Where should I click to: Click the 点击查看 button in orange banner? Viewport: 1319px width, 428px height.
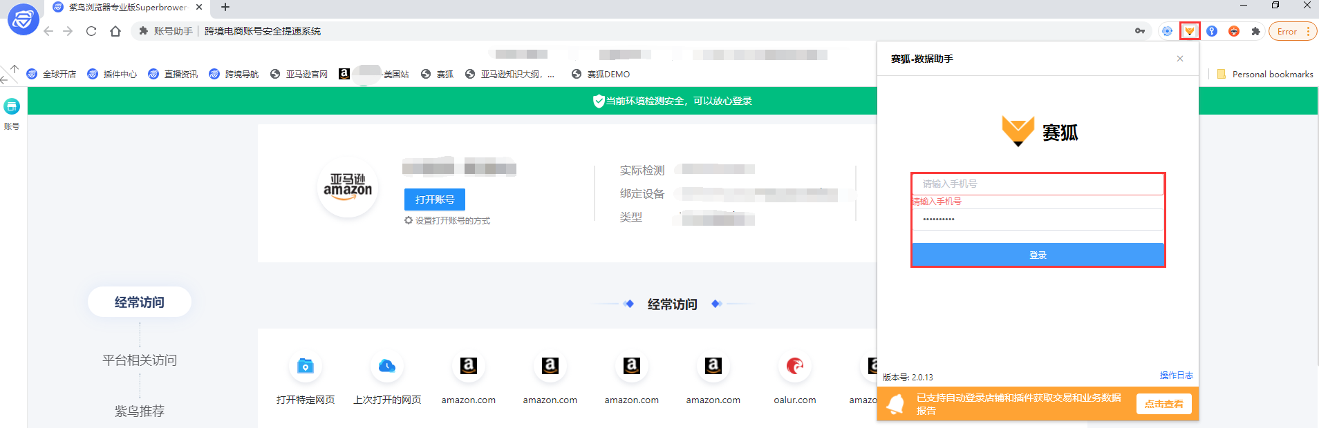(1163, 404)
